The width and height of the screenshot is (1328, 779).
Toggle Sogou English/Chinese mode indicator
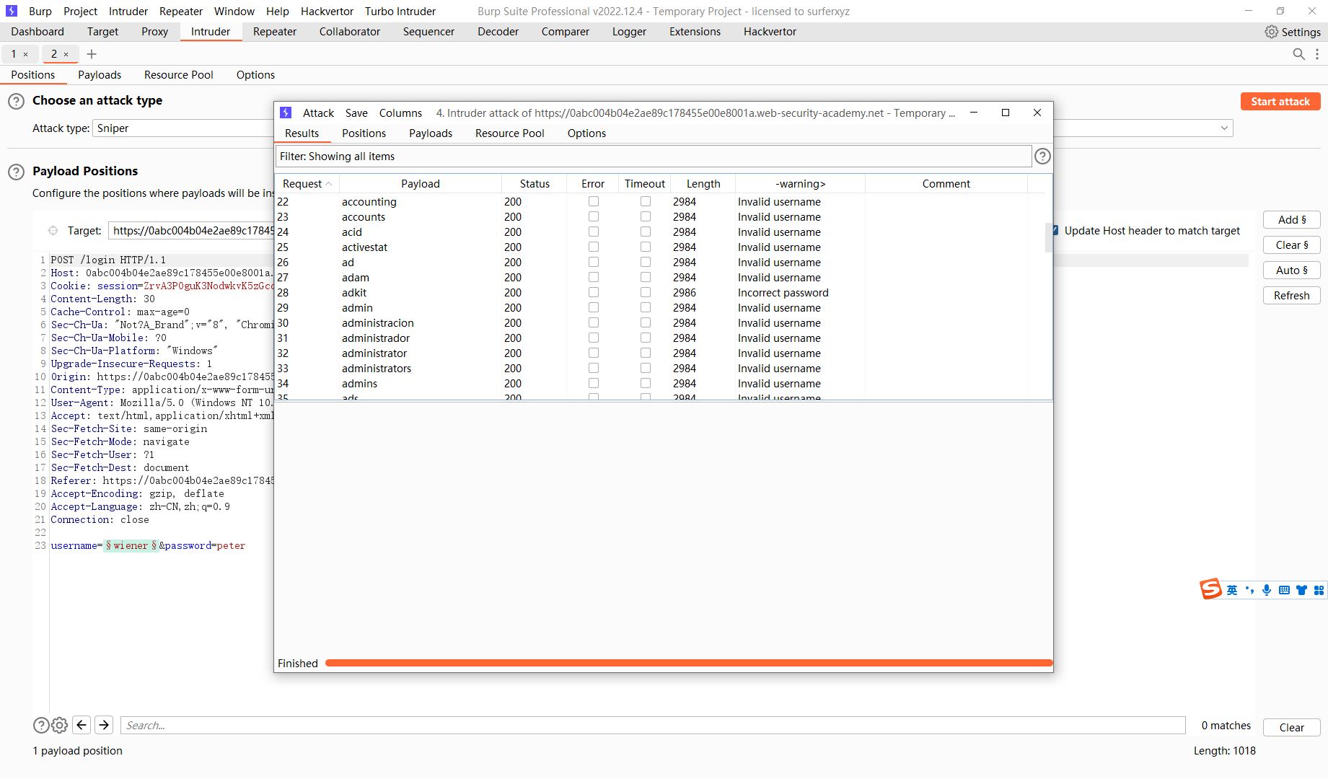tap(1232, 590)
